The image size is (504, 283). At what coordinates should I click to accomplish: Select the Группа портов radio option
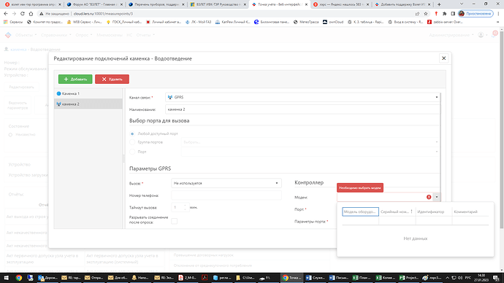click(132, 142)
